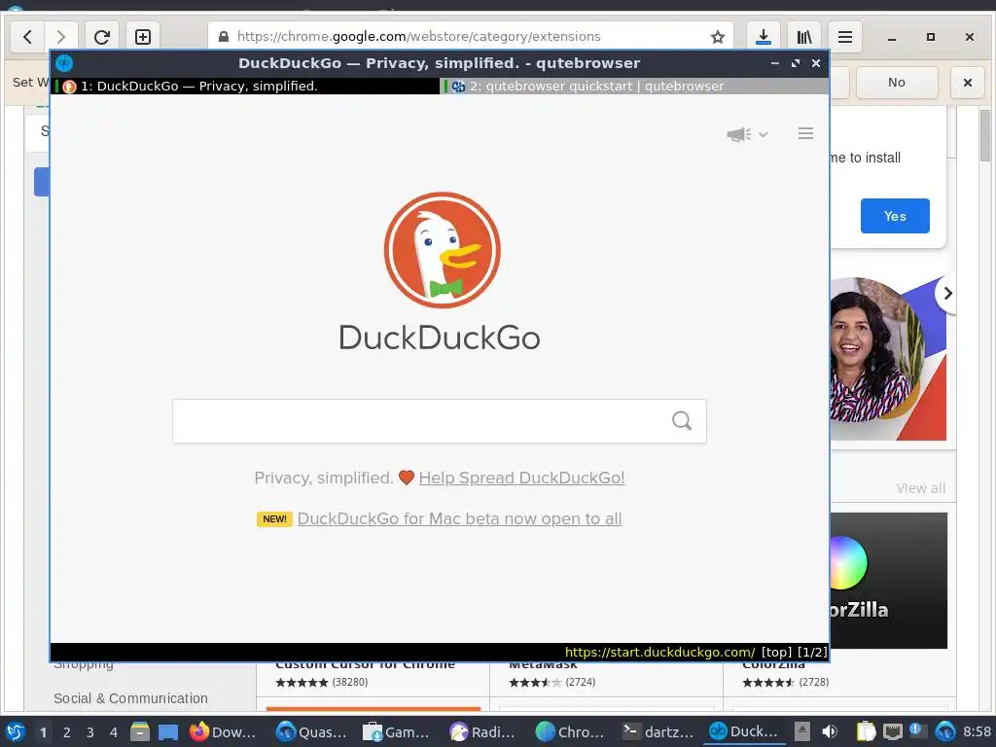Switch to the Quas... taskbar window
996x747 pixels.
coord(311,731)
